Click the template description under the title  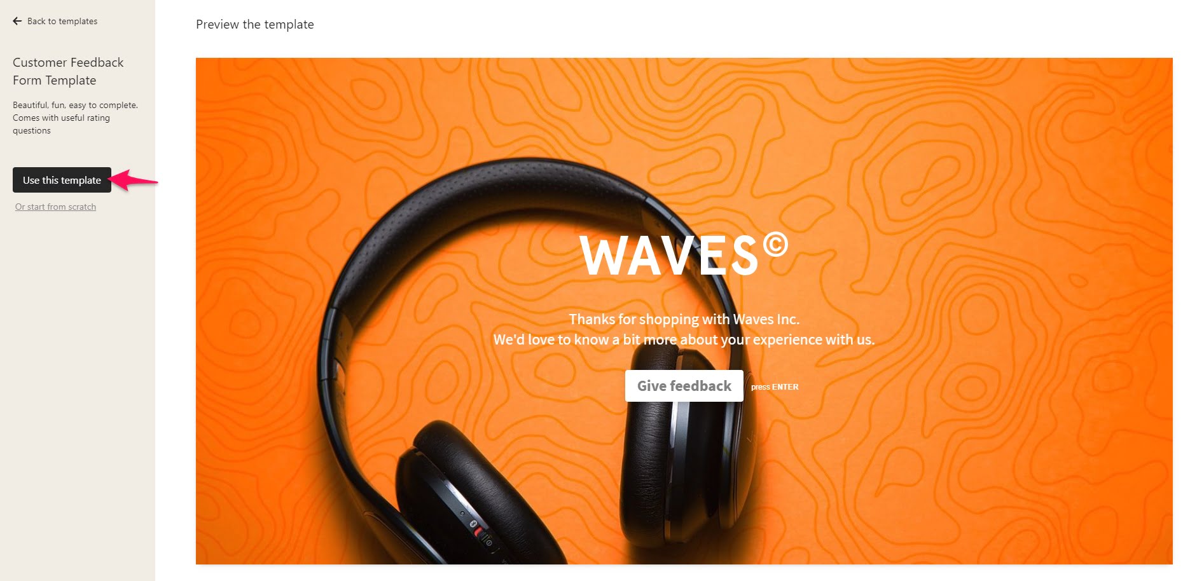tap(75, 118)
